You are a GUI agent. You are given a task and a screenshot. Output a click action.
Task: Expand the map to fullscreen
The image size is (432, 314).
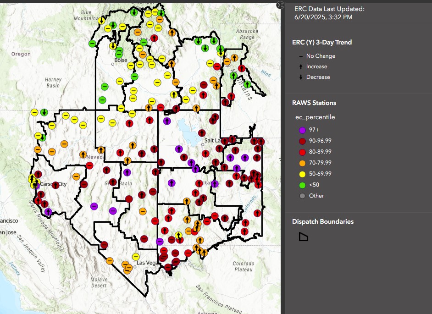280,5
